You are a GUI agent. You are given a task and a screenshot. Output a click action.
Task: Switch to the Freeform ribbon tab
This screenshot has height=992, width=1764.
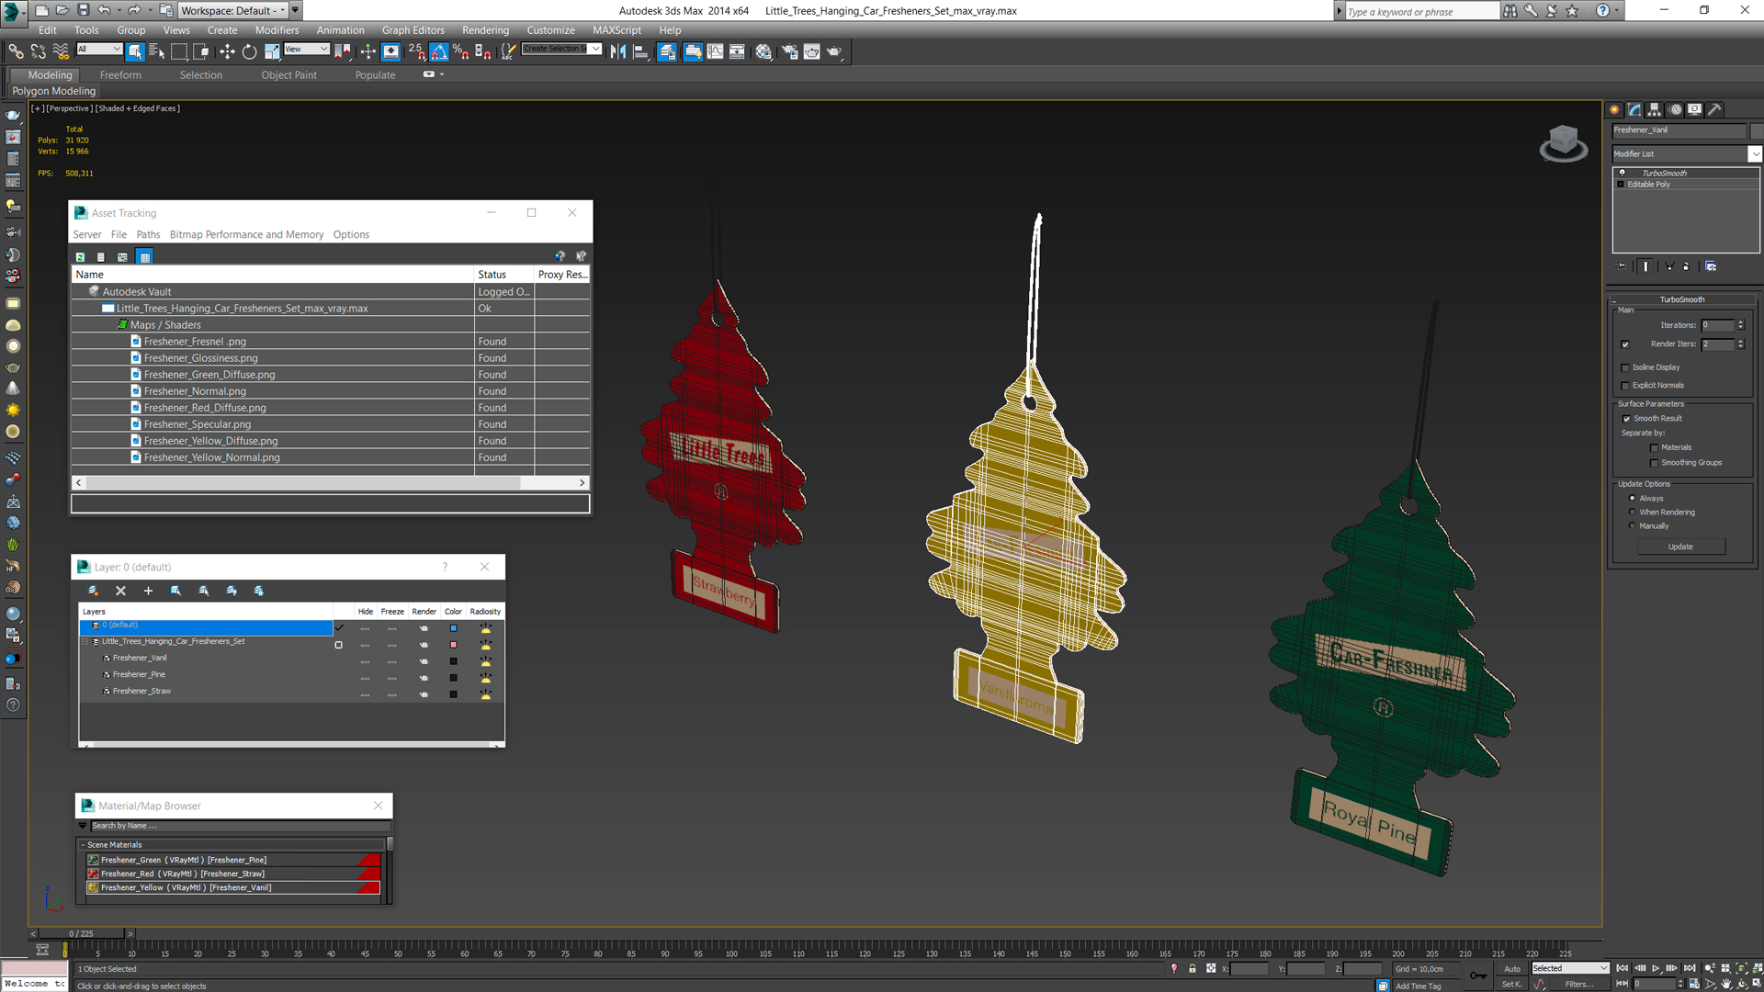[x=120, y=75]
